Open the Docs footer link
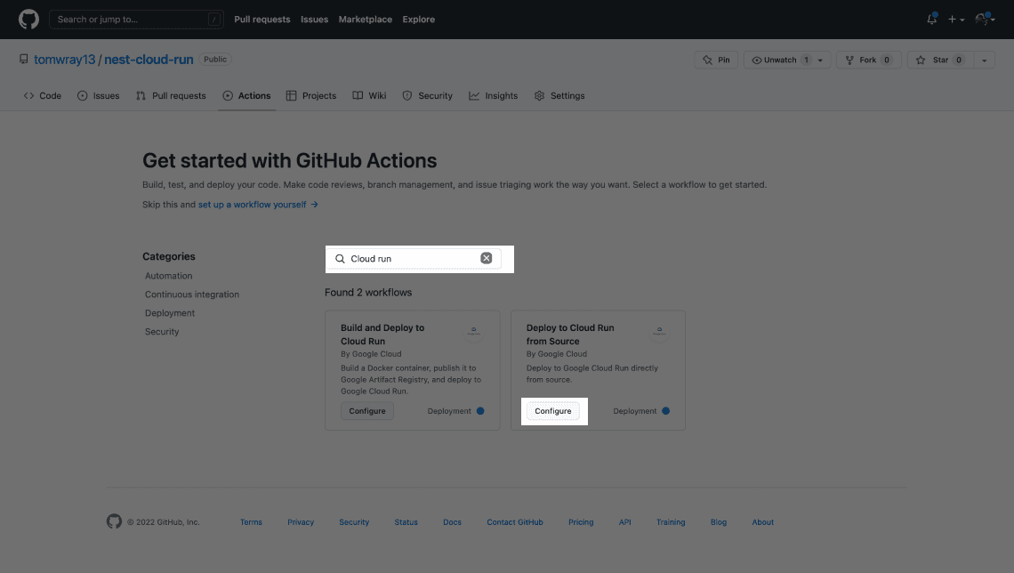Viewport: 1014px width, 573px height. [x=452, y=522]
